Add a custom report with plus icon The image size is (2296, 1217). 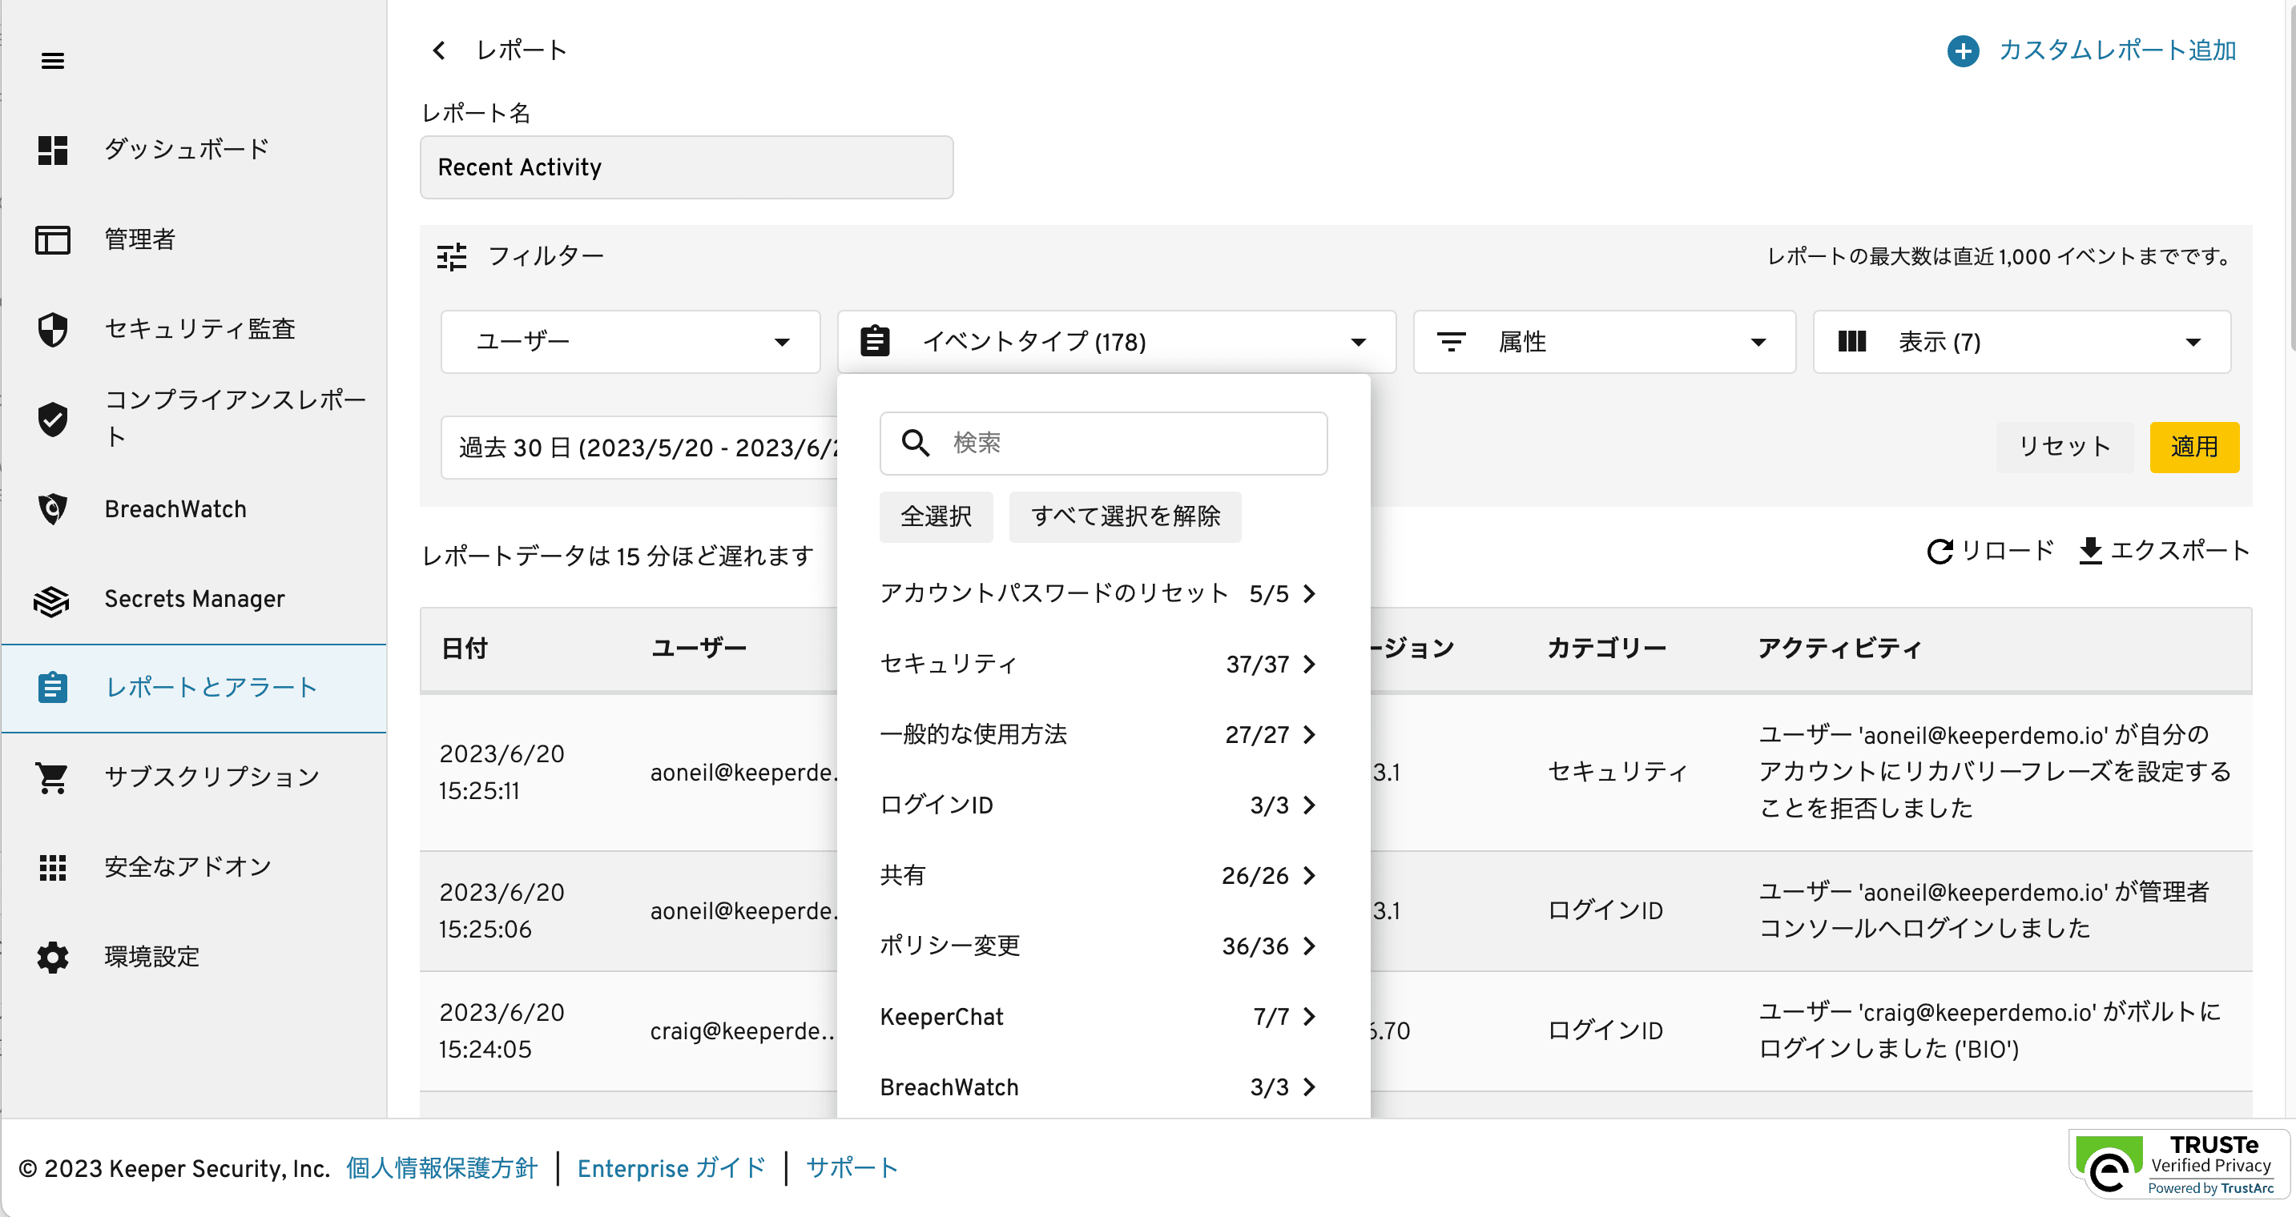(1963, 50)
